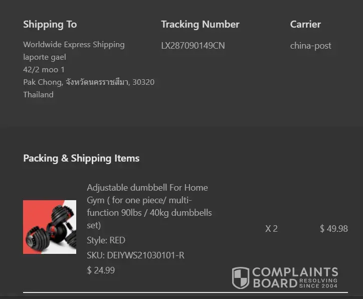The width and height of the screenshot is (363, 299).
Task: Click the recipient name laporte gael
Action: (45, 57)
